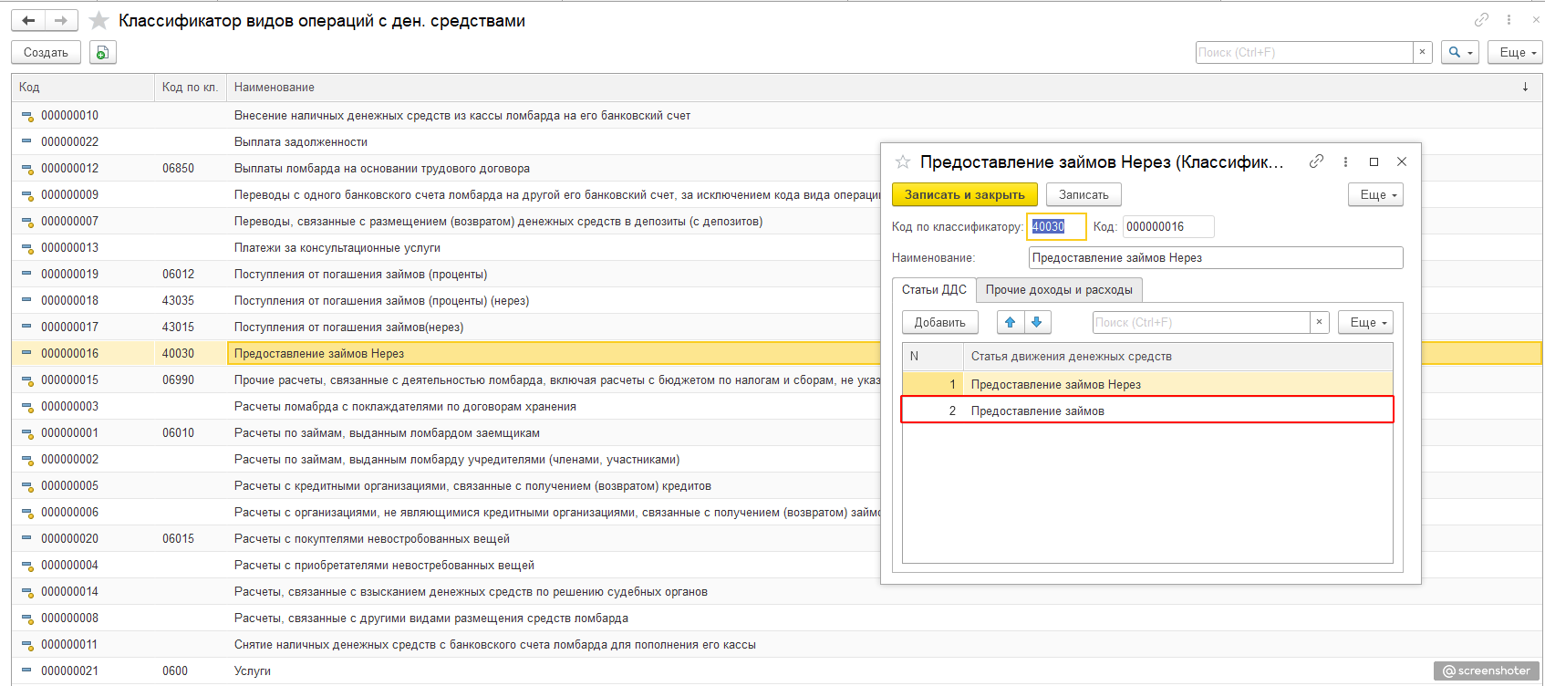Open the main window Еще menu

tap(1516, 53)
